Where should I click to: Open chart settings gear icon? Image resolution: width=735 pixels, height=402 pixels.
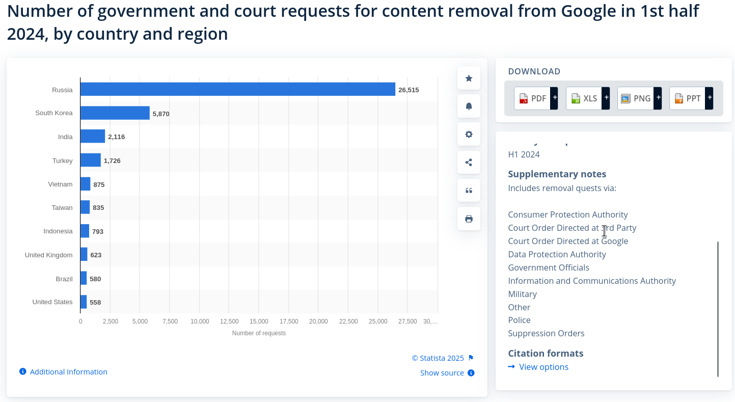(x=469, y=135)
